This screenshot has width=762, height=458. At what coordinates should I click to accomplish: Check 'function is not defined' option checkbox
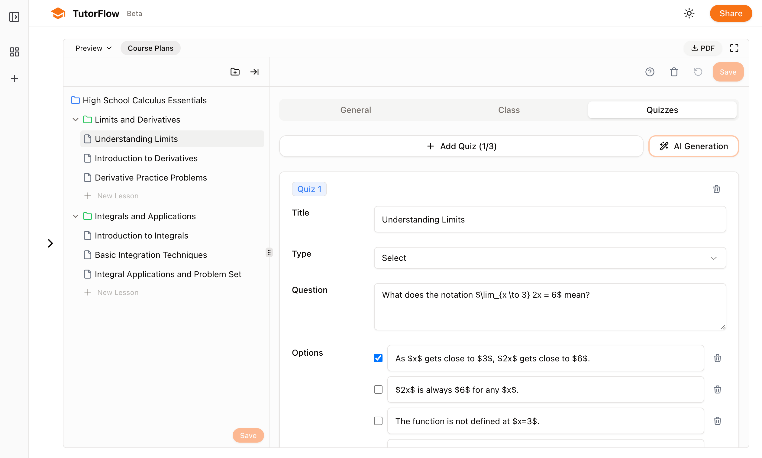coord(378,421)
